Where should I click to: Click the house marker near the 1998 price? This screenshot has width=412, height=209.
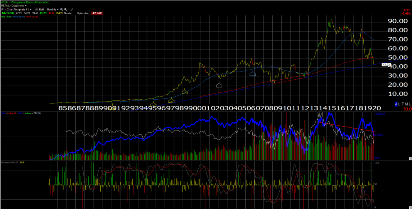tap(185, 92)
